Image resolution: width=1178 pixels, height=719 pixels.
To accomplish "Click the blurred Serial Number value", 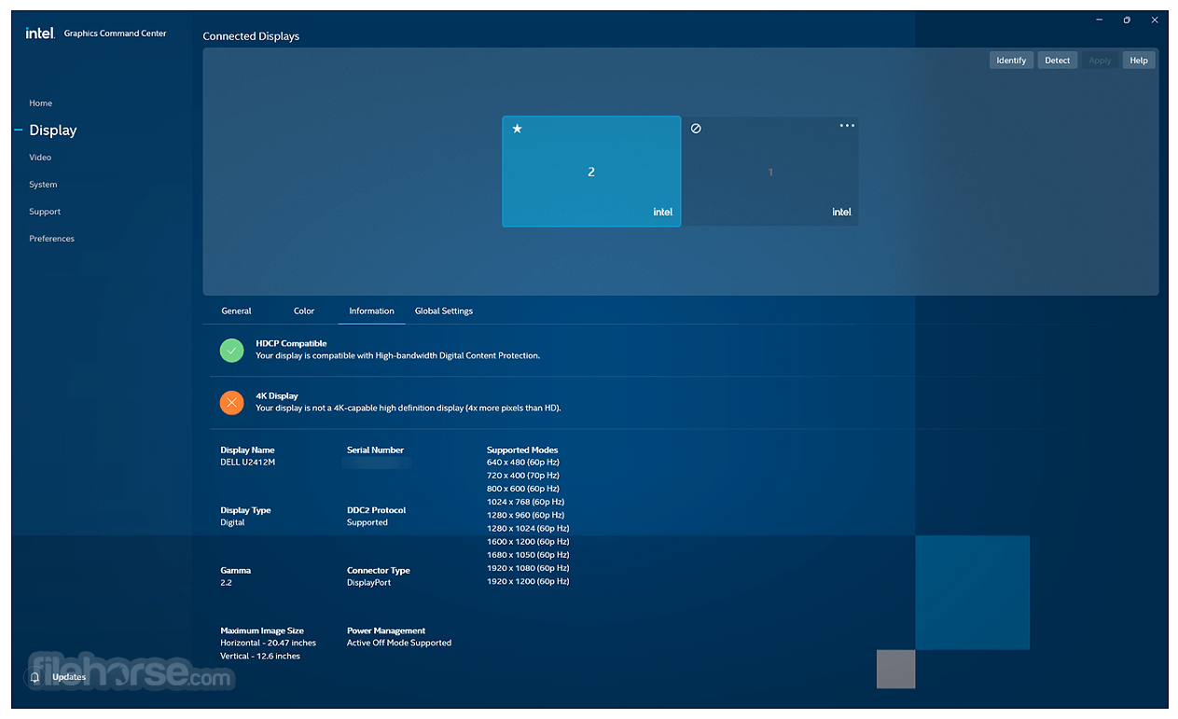I will [377, 463].
